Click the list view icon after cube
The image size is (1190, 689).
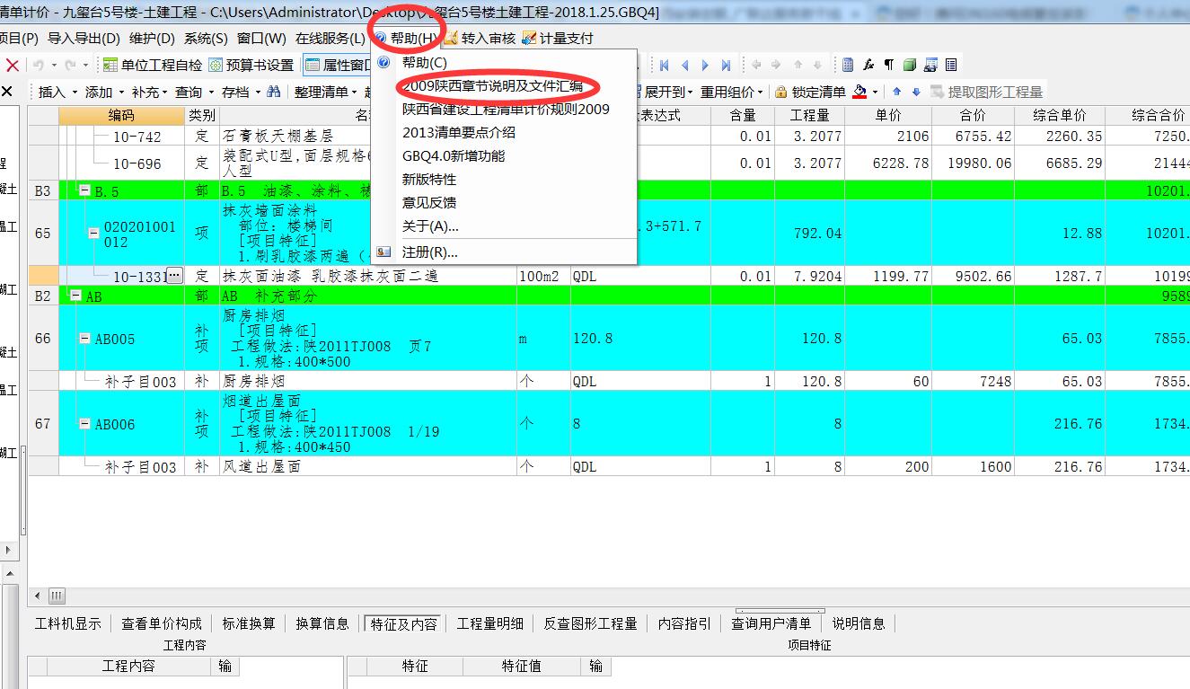pyautogui.click(x=951, y=65)
